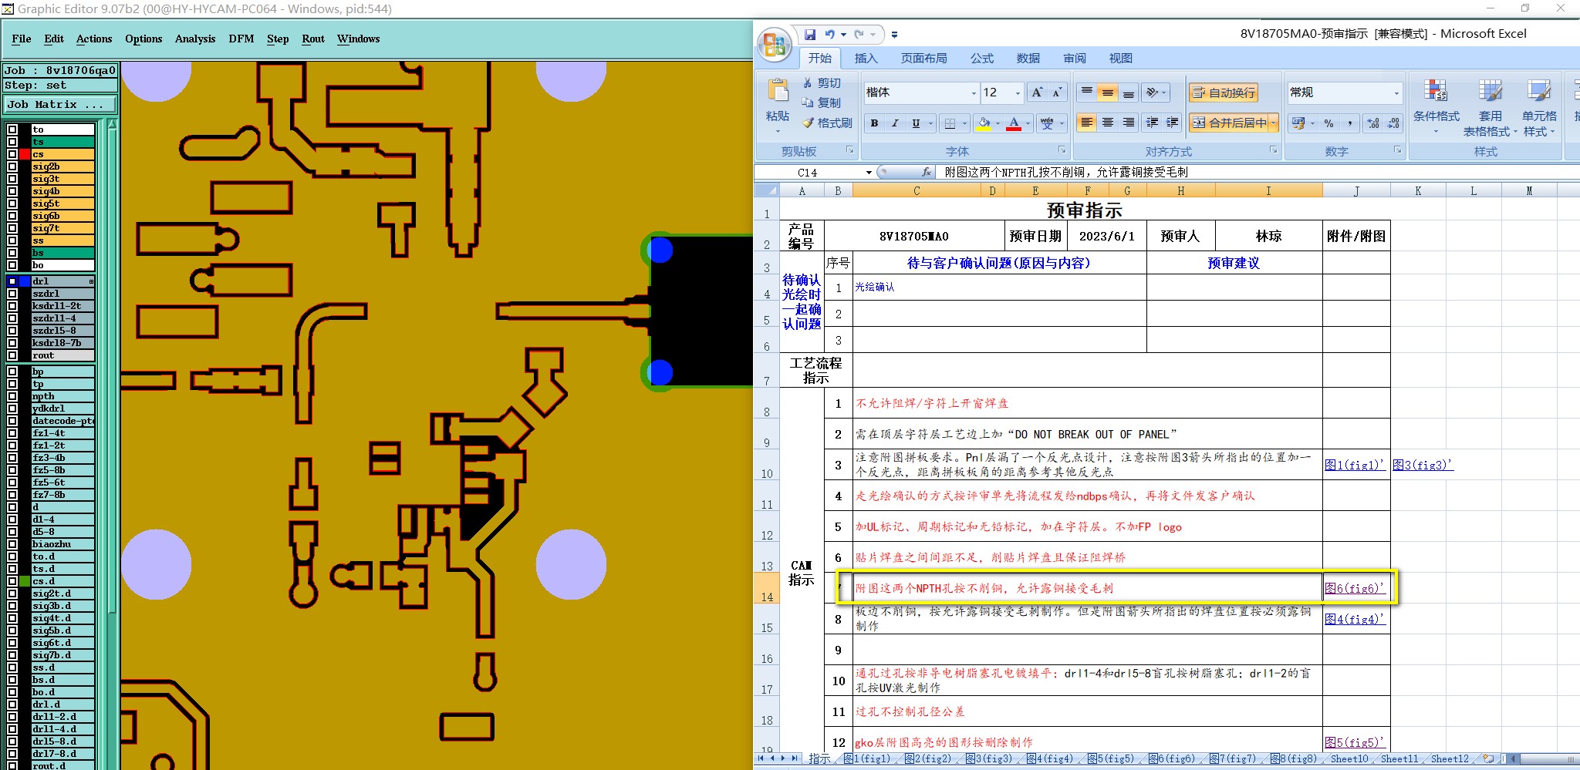Image resolution: width=1580 pixels, height=770 pixels.
Task: Toggle checkbox for layer 'cs.d'
Action: coord(12,581)
